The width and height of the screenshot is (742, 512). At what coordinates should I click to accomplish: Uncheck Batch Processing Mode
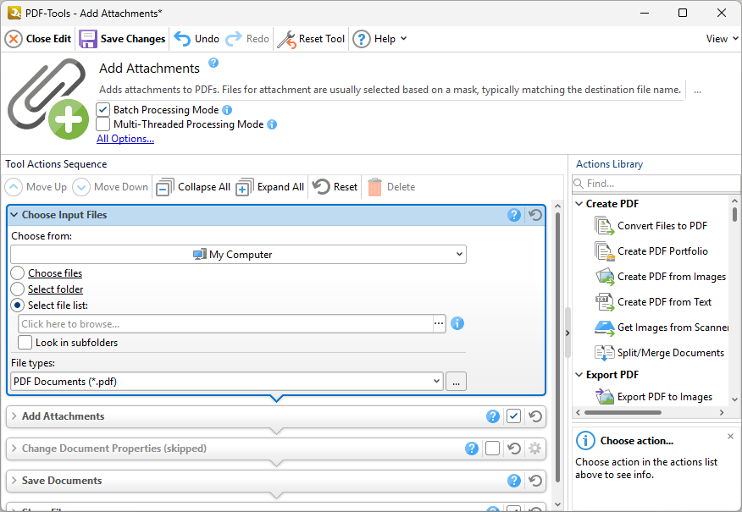pyautogui.click(x=102, y=110)
